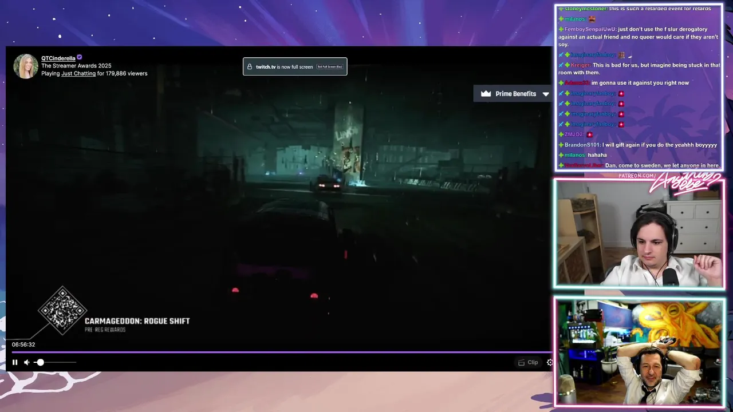
Task: Click the "Dan, come to sweden" chat message
Action: pyautogui.click(x=662, y=165)
